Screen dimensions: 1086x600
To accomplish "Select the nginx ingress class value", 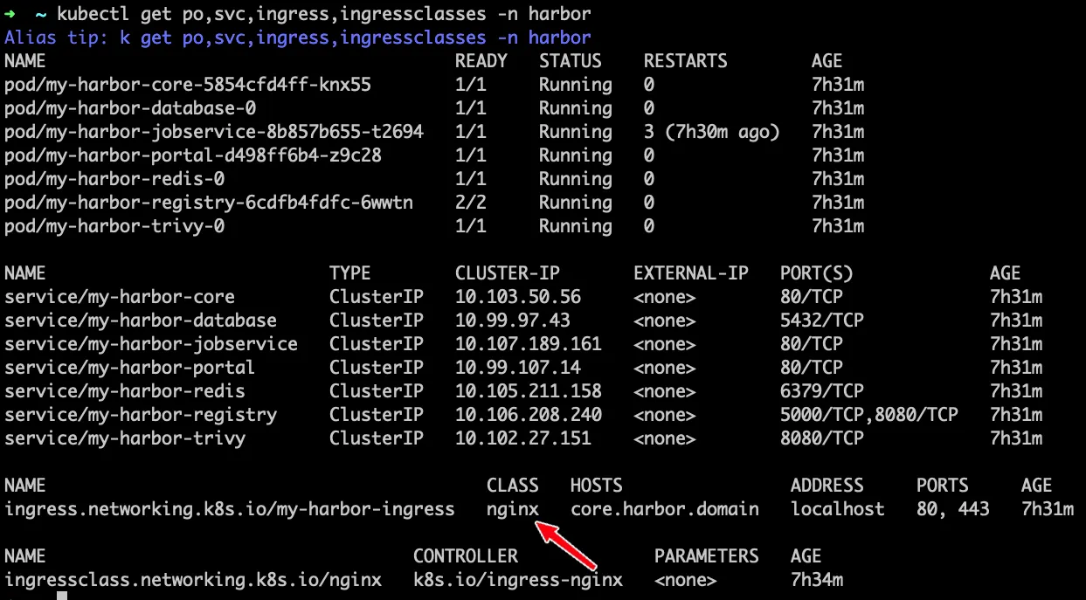I will pyautogui.click(x=512, y=509).
